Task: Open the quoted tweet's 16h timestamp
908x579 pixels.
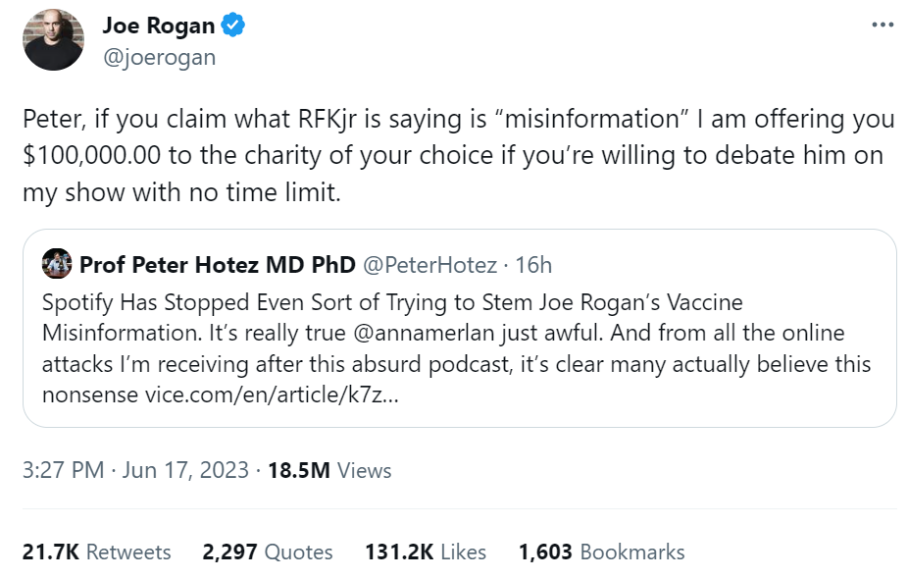Action: 531,265
